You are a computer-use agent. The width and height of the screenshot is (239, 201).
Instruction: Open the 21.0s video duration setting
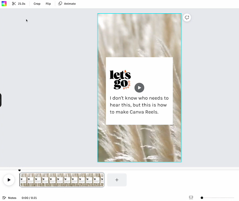(x=22, y=4)
